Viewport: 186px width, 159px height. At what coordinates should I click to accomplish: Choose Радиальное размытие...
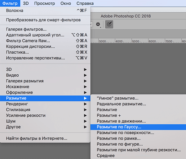pos(138,104)
